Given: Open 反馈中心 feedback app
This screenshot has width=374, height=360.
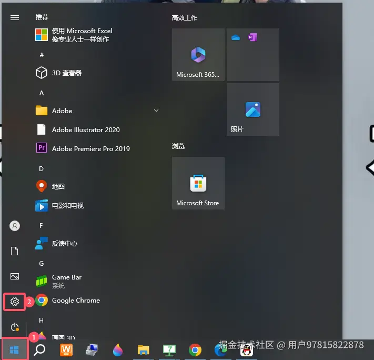Looking at the screenshot, I should click(97, 243).
